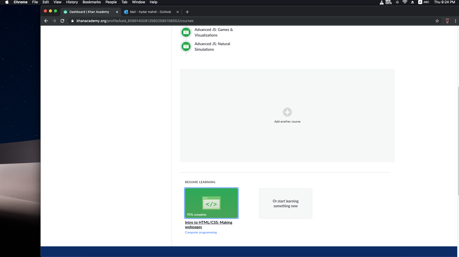Open the Tab menu
459x257 pixels.
coord(124,2)
